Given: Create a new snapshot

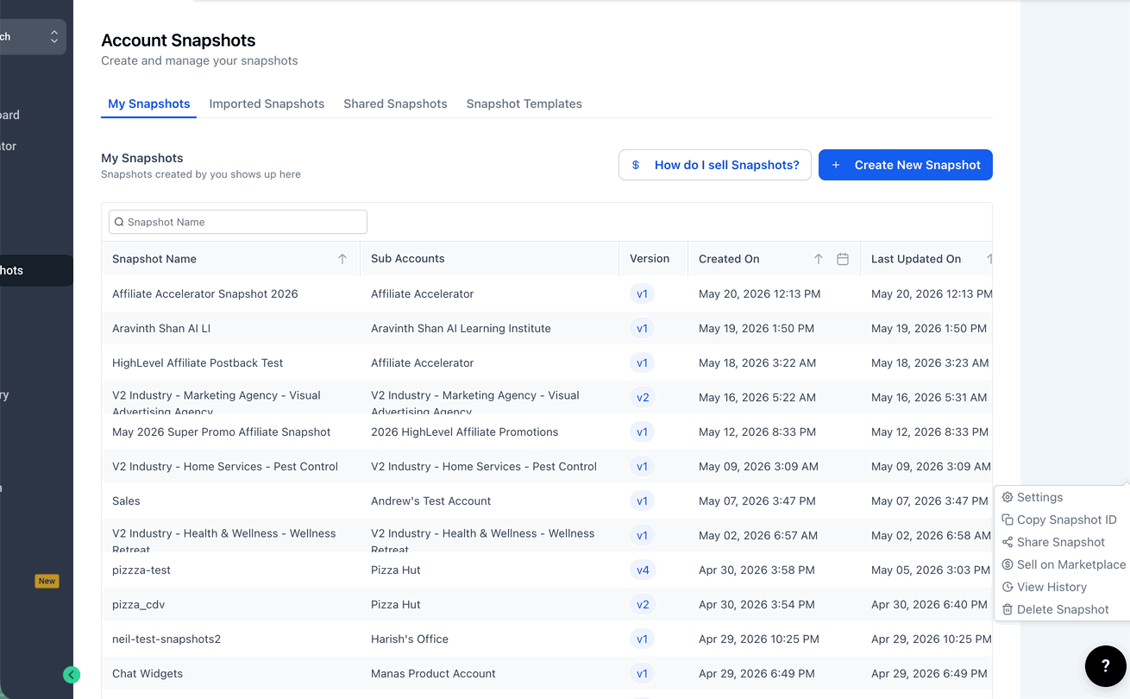Looking at the screenshot, I should [906, 165].
